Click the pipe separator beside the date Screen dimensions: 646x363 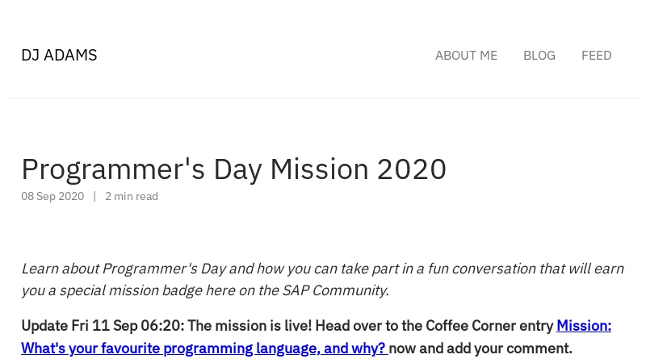coord(94,197)
